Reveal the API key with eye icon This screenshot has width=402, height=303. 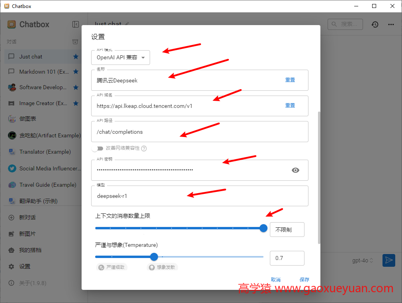click(295, 170)
